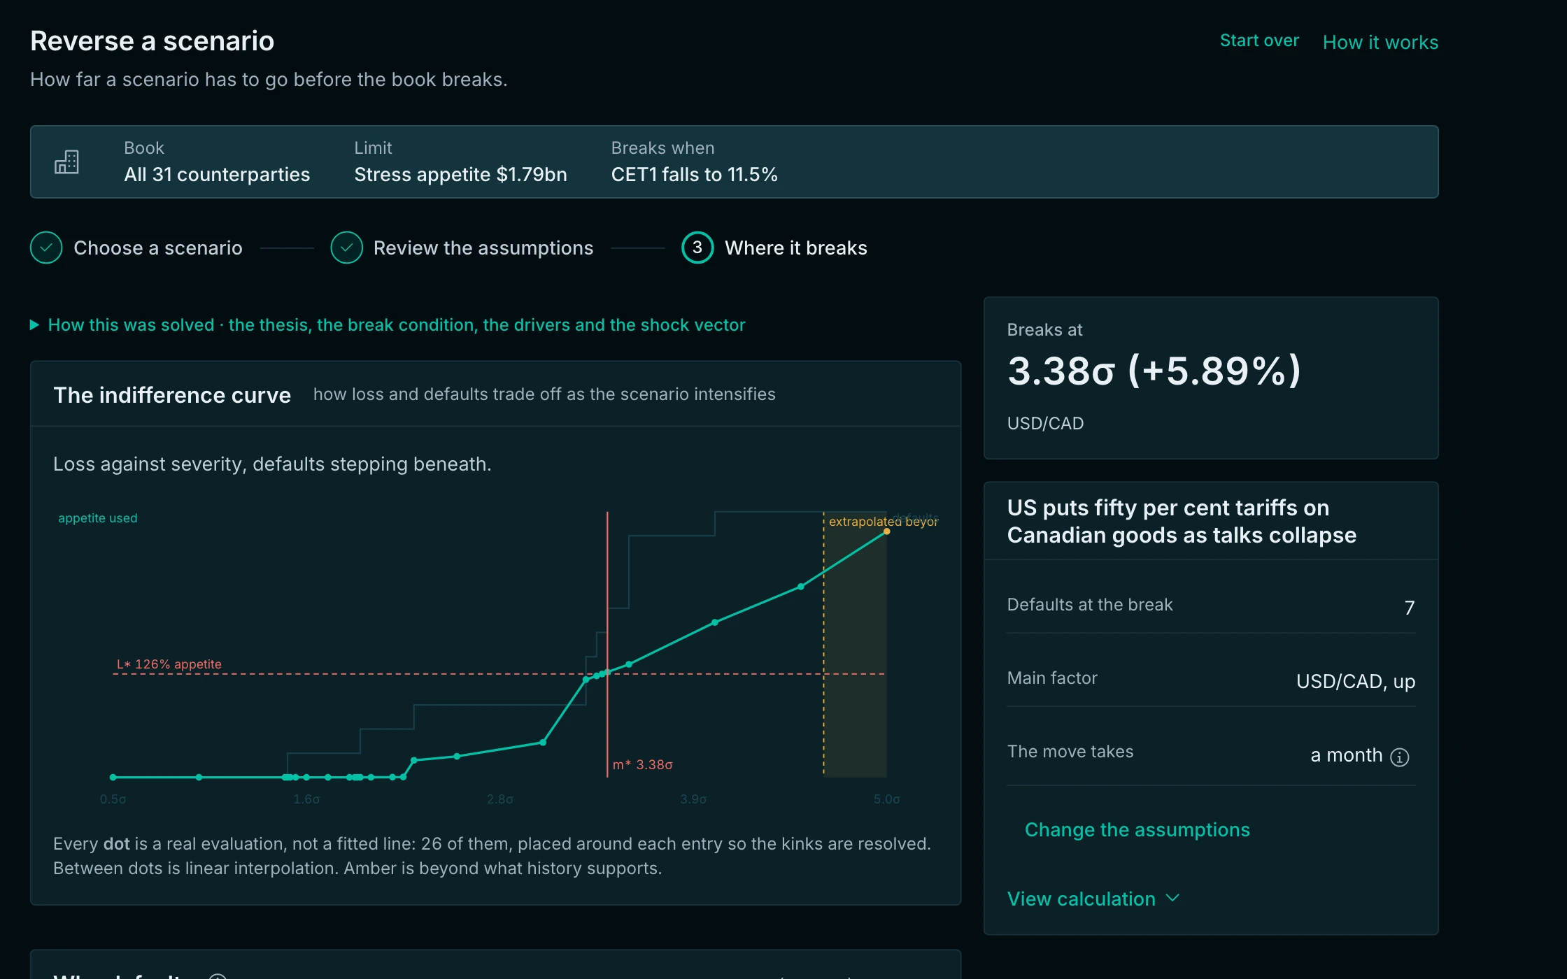Click Defaults at the break value 7
The width and height of the screenshot is (1567, 979).
coord(1410,608)
